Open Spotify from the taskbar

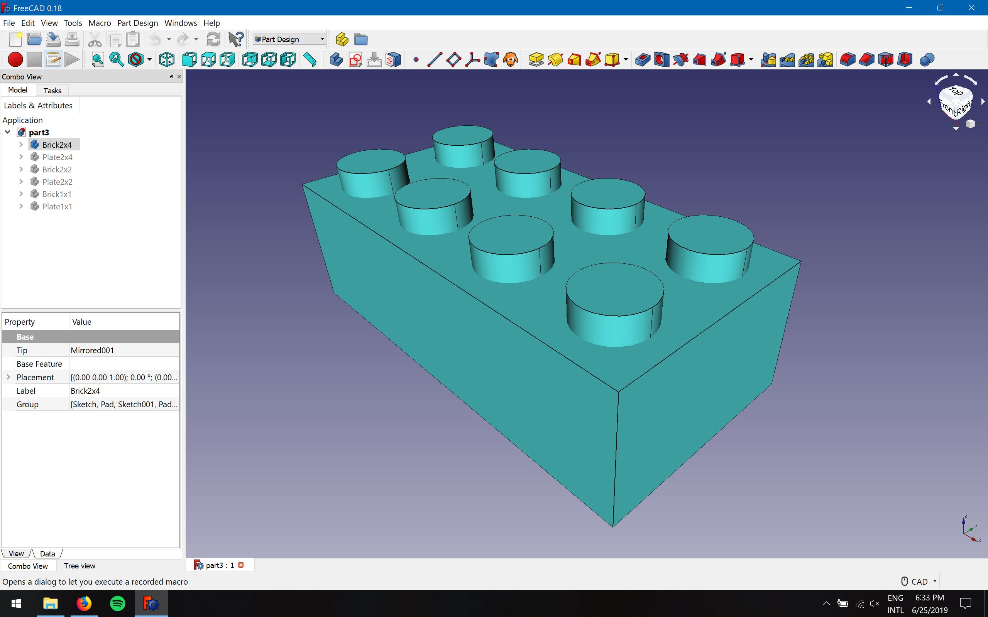point(118,603)
